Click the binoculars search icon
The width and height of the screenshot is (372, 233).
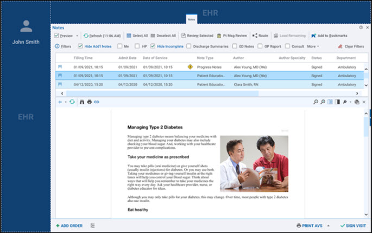[82, 102]
